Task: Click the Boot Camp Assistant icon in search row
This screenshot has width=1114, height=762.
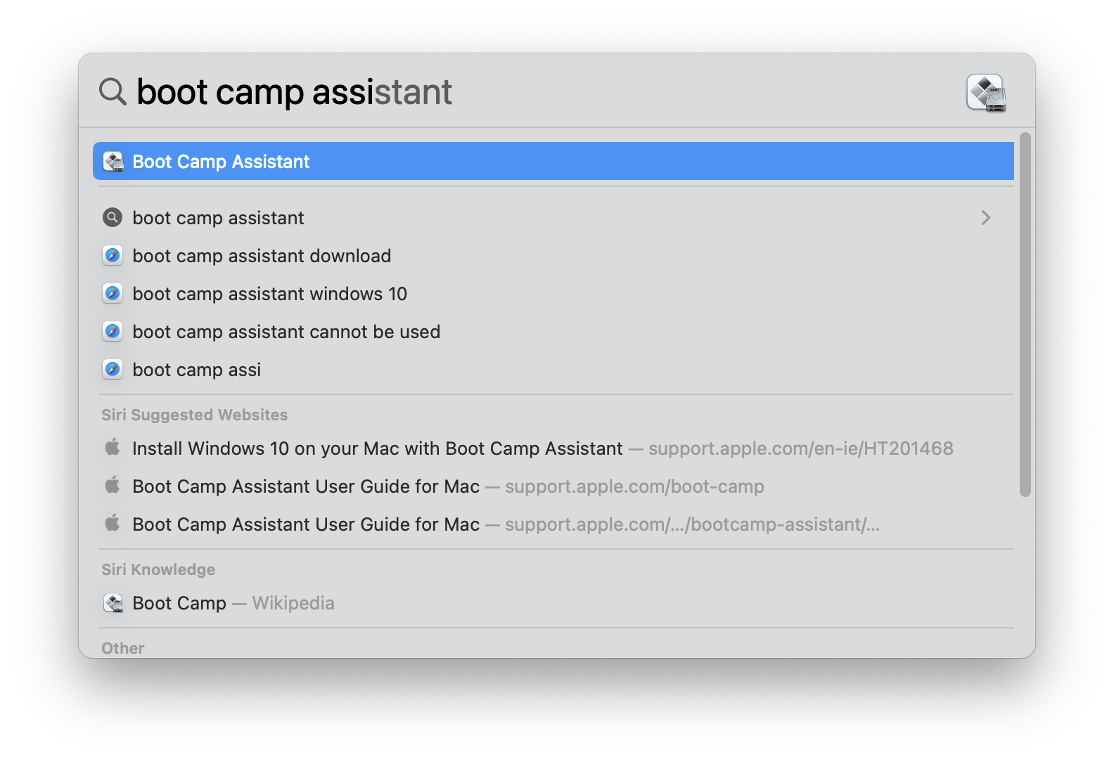Action: tap(113, 161)
